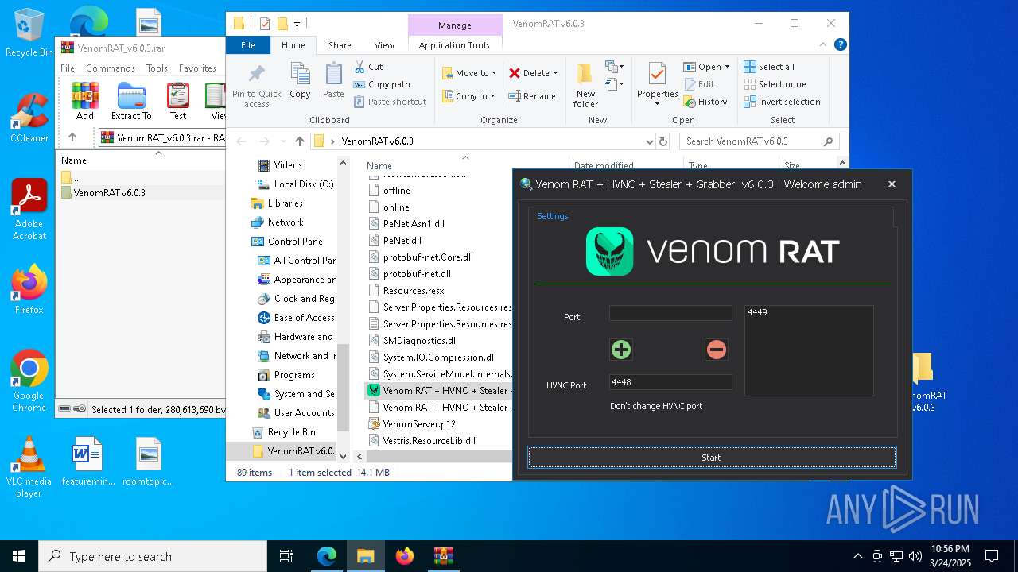The width and height of the screenshot is (1018, 572).
Task: Click the Explorer help question icon
Action: [840, 45]
